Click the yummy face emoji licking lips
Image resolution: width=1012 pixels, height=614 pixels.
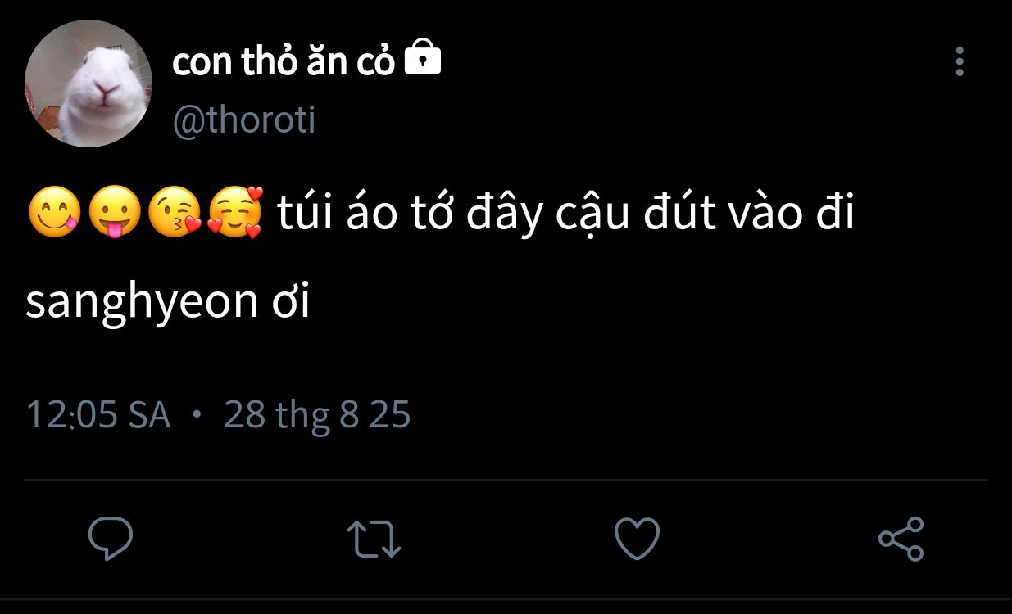pyautogui.click(x=55, y=214)
